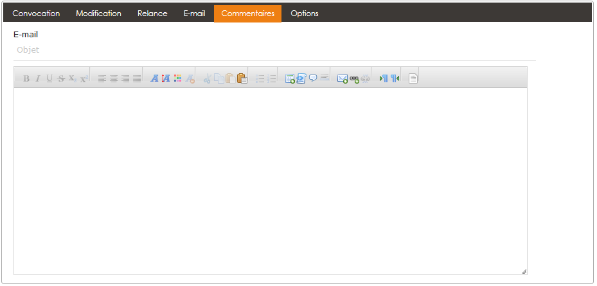Select the Commentaires tab
This screenshot has width=597, height=286.
pos(248,13)
